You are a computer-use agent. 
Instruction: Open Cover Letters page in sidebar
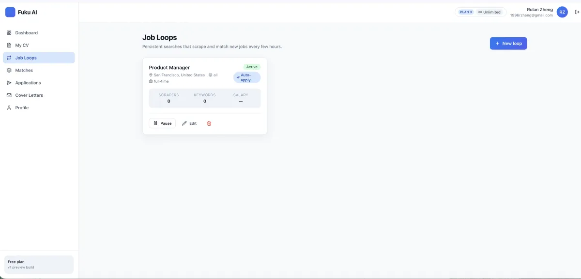click(x=39, y=95)
